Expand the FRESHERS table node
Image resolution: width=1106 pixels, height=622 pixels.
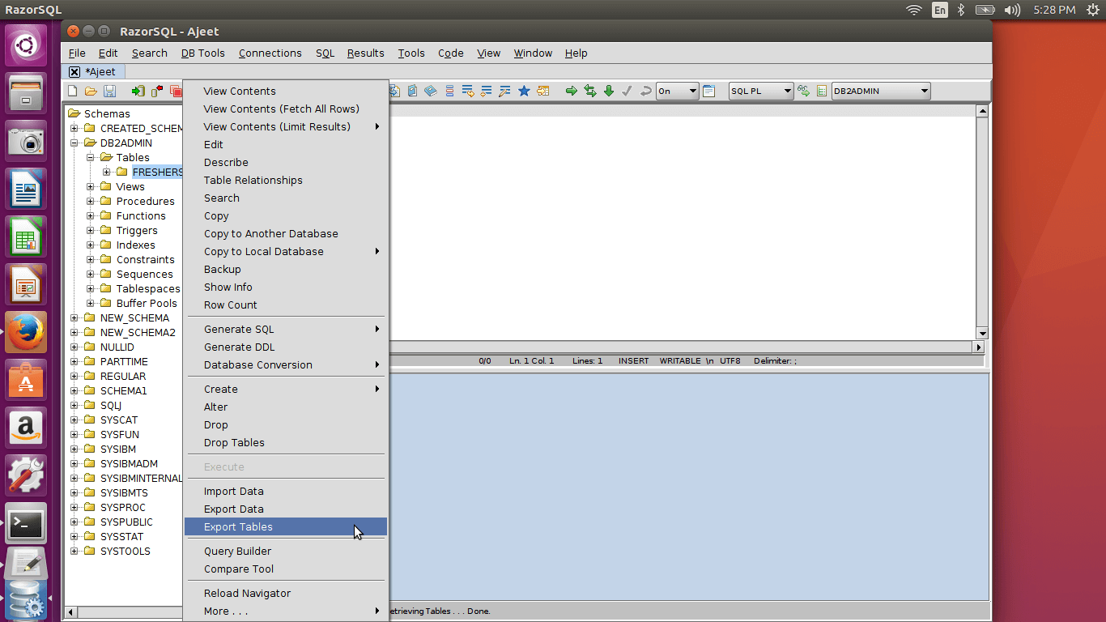click(107, 172)
